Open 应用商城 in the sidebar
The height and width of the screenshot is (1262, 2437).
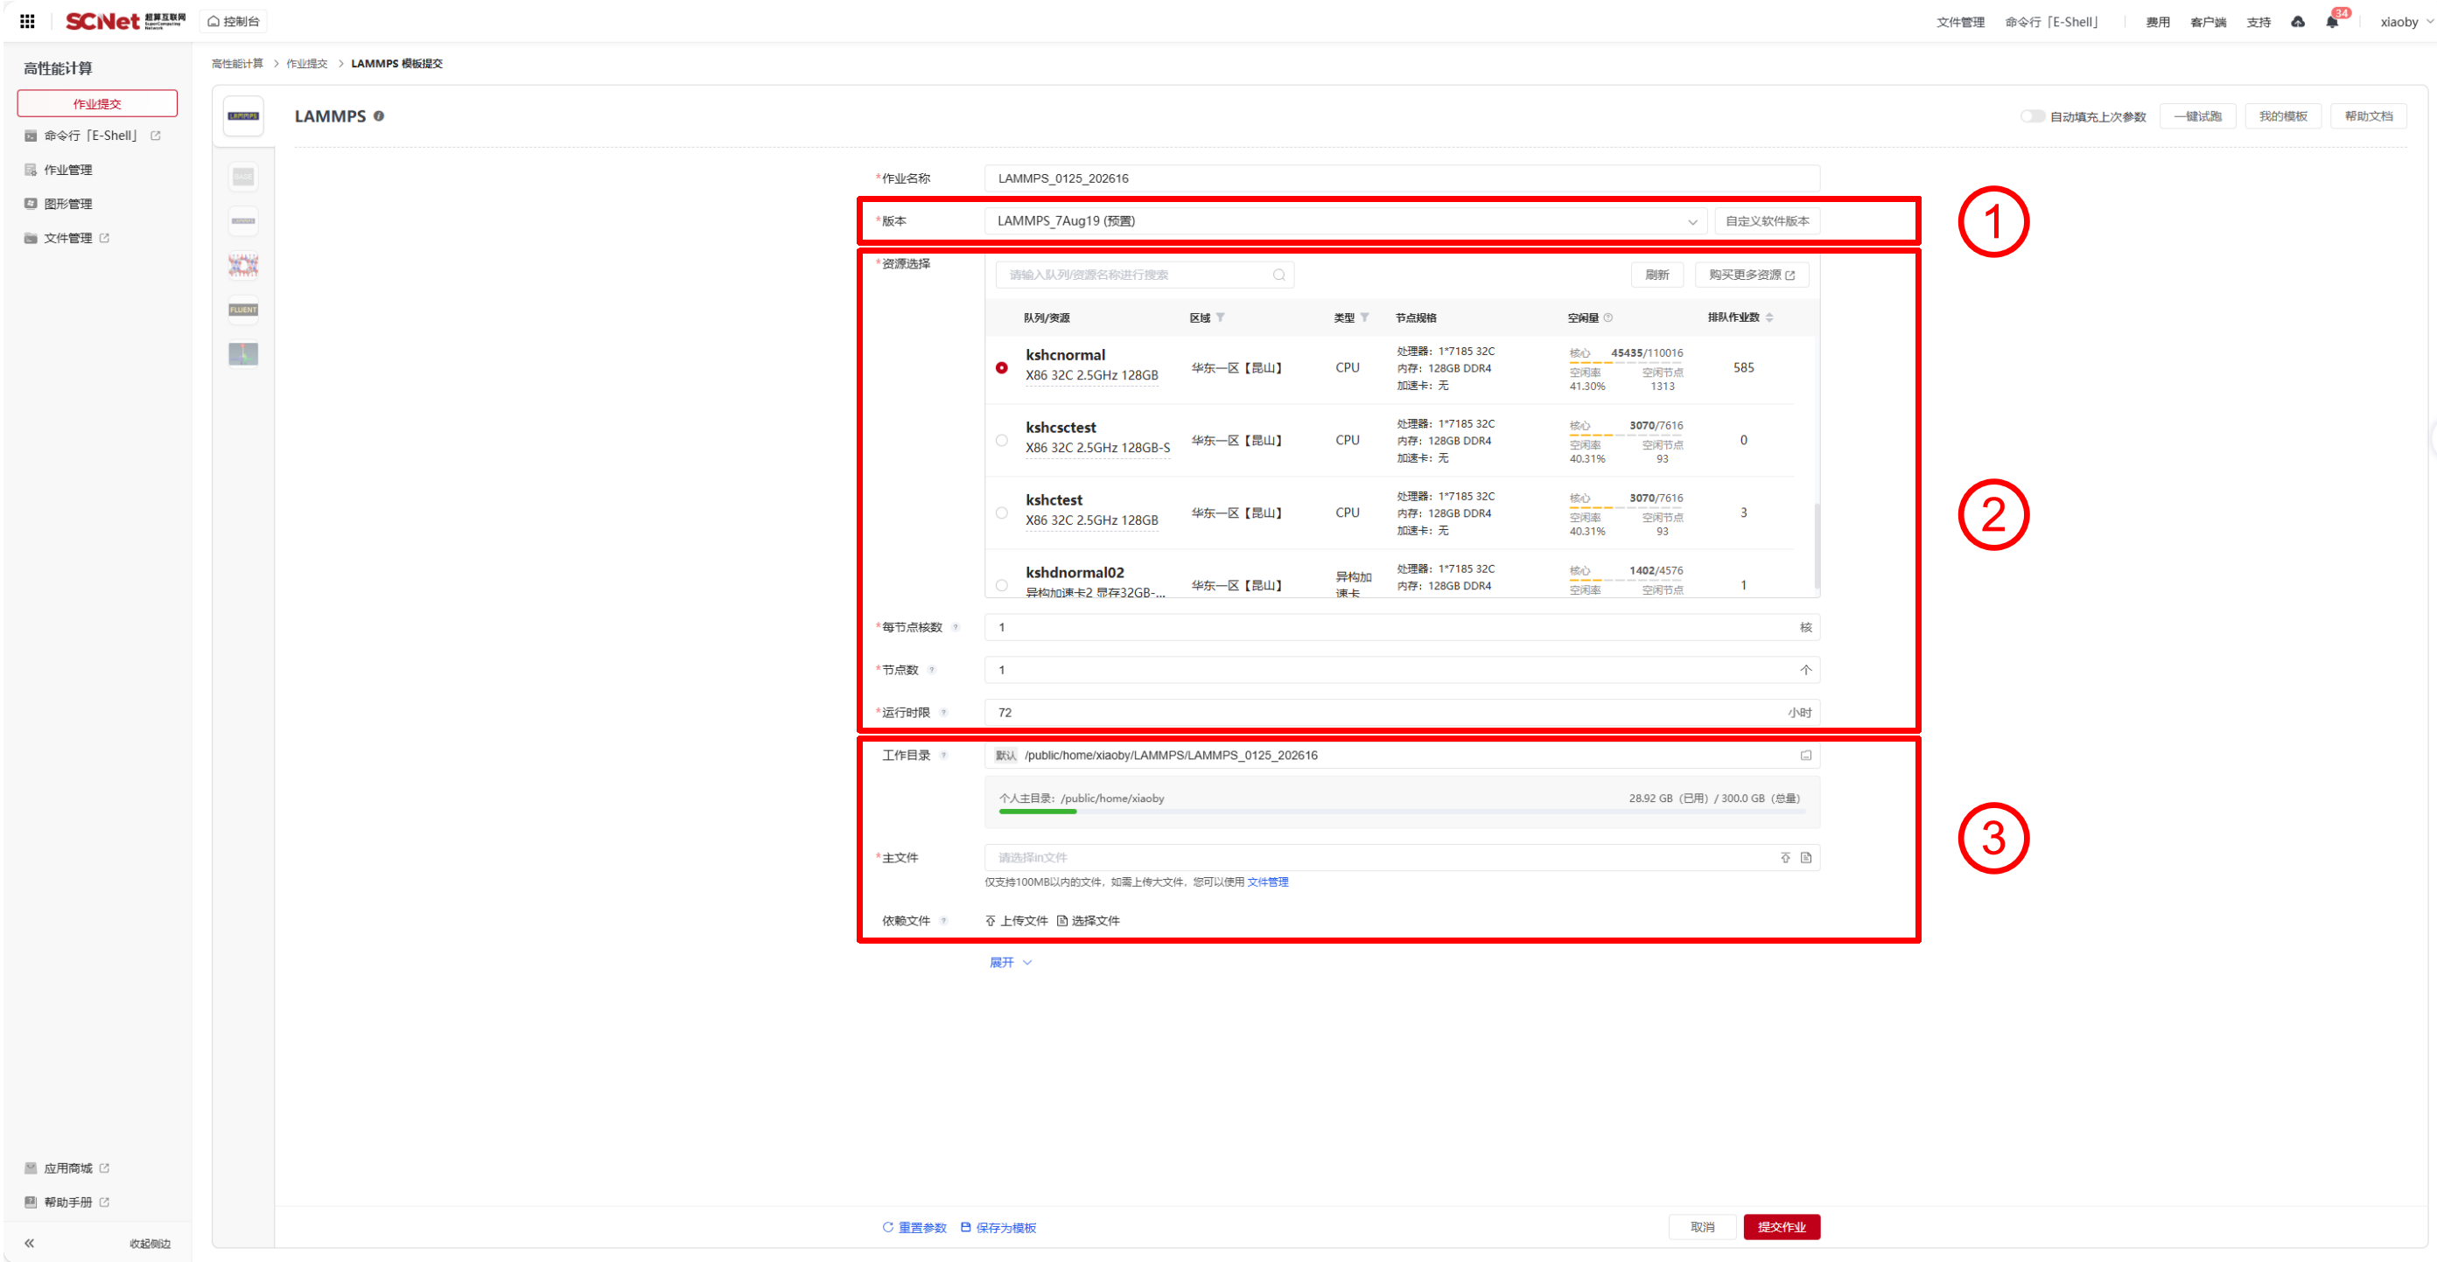point(67,1168)
